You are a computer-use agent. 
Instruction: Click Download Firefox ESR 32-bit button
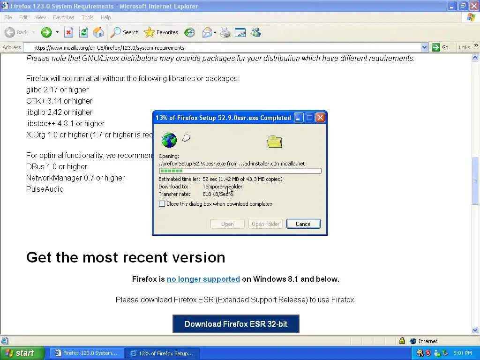coord(236,324)
